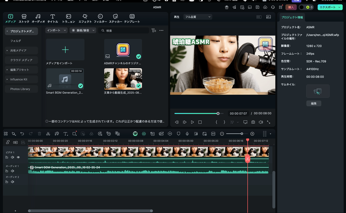Open the green AI copilot robot icon
The width and height of the screenshot is (346, 213).
click(135, 134)
